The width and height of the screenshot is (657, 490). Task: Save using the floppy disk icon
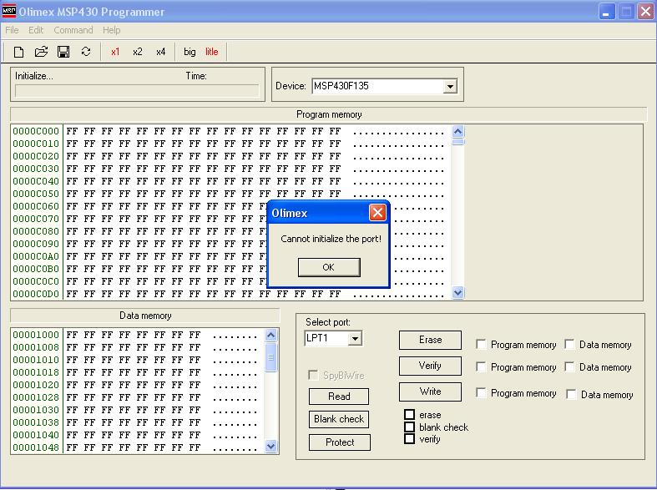[x=63, y=52]
